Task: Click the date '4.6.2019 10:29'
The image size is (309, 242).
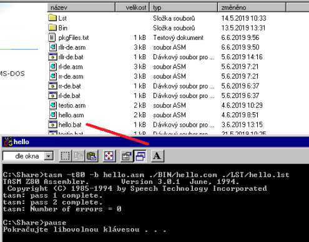Action: [x=242, y=105]
